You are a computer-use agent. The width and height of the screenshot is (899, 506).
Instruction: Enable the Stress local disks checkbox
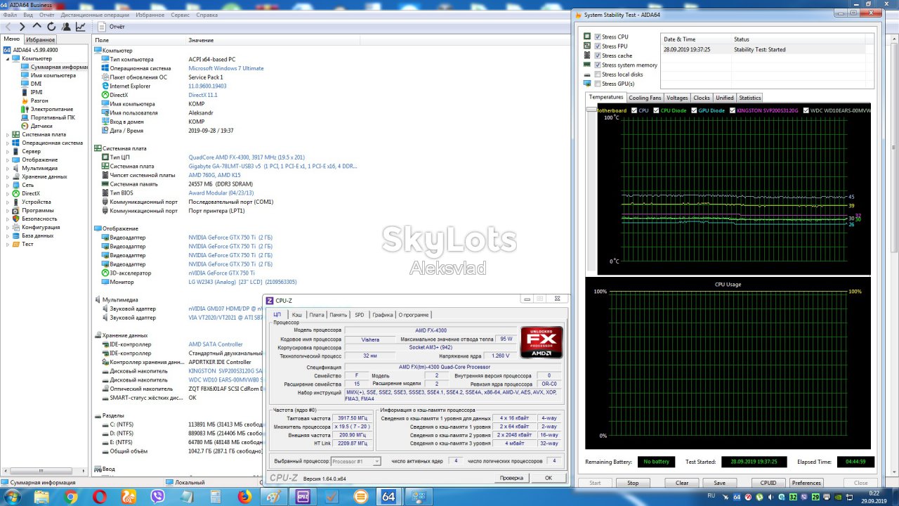(x=598, y=74)
